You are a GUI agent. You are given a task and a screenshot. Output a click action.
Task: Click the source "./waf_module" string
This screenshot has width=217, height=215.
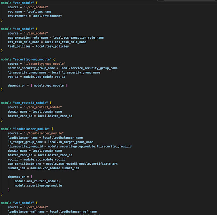(36, 207)
